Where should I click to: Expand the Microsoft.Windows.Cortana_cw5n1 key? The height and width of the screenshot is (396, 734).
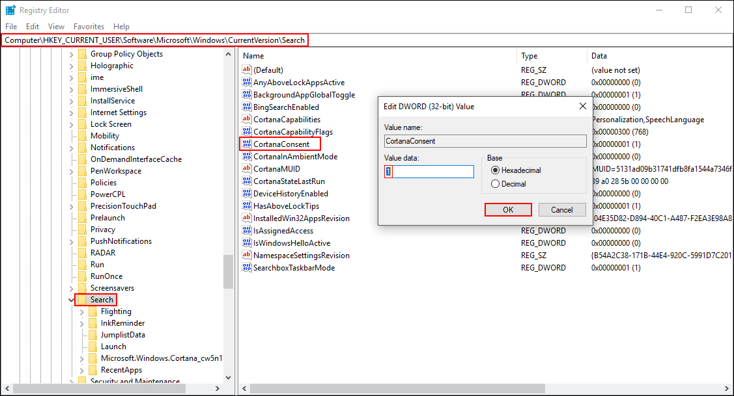coord(81,358)
